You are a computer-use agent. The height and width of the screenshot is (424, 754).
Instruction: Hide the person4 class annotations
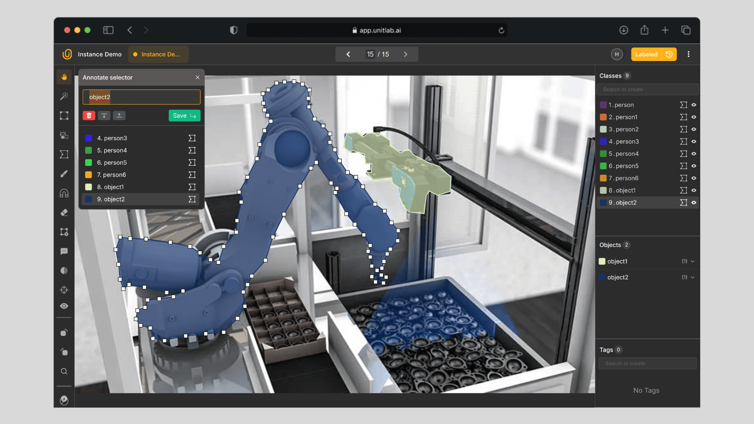694,154
